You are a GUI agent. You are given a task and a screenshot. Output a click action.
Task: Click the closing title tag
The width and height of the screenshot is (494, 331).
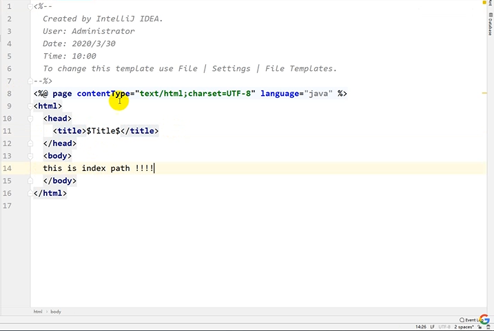[140, 131]
